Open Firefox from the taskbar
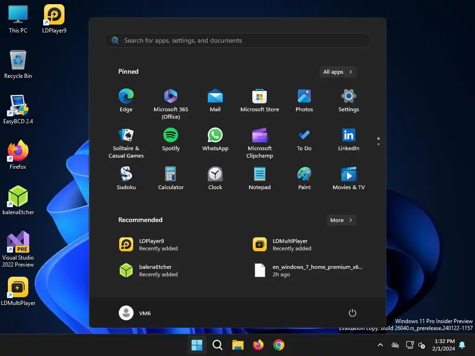 (258, 345)
